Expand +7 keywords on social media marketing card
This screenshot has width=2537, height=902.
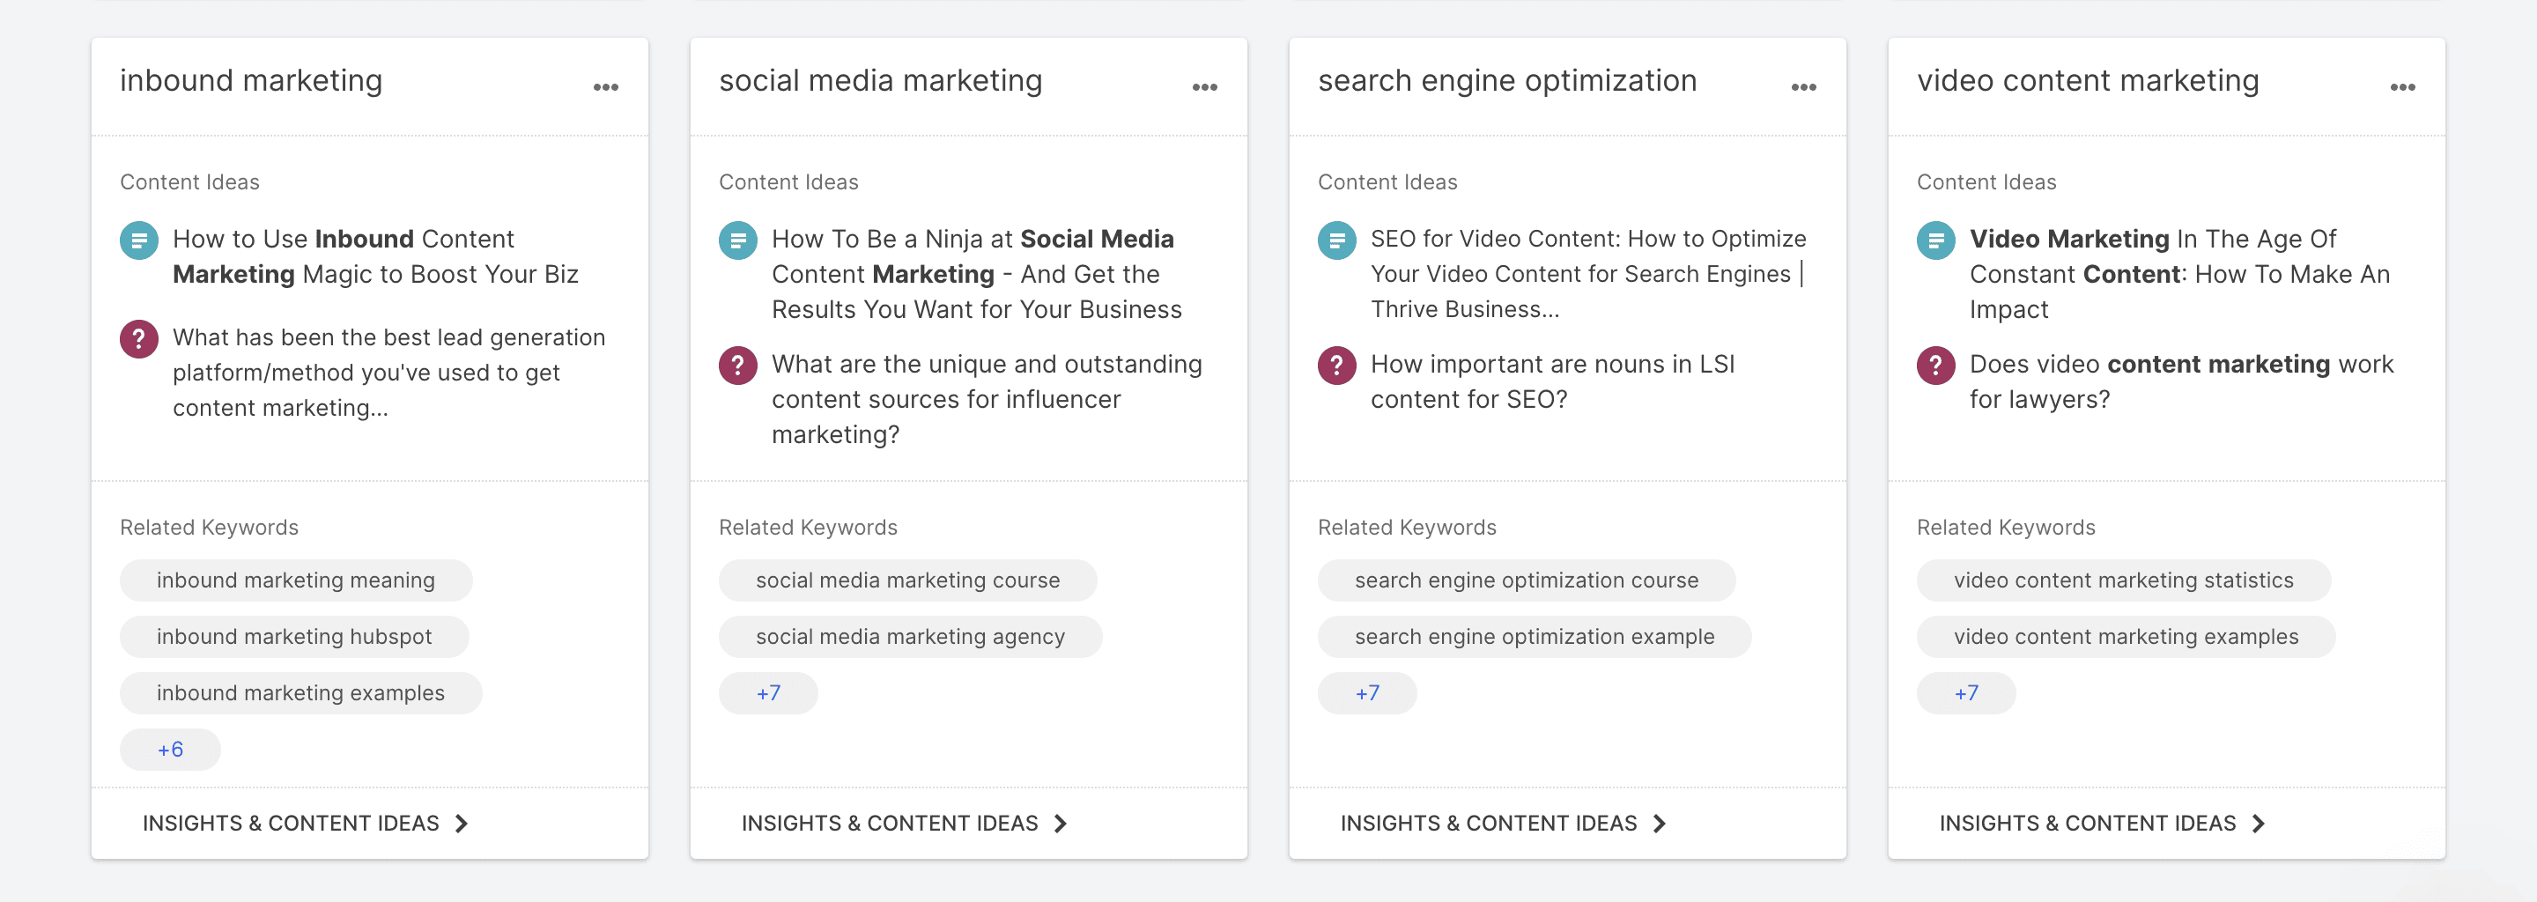pos(768,692)
